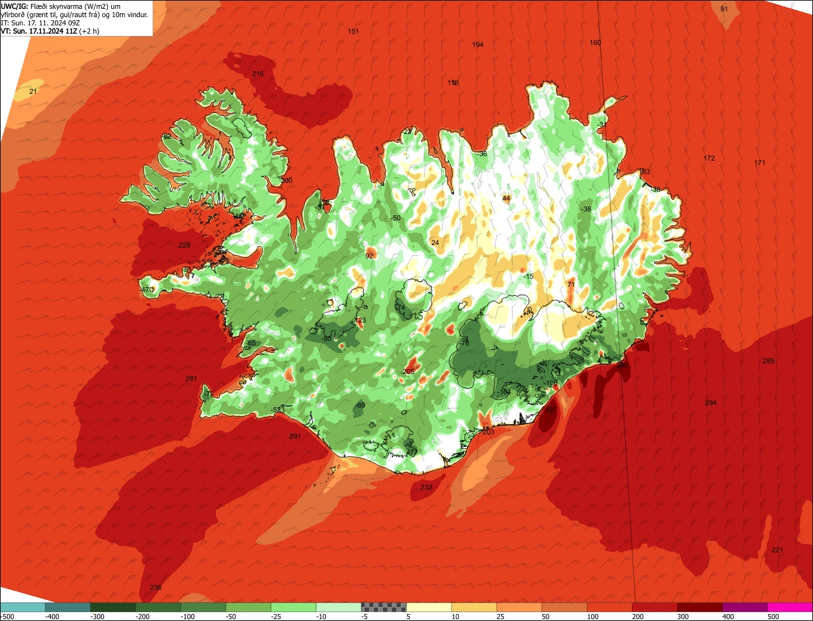Click the red 200 to 300 legend swatch

654,607
